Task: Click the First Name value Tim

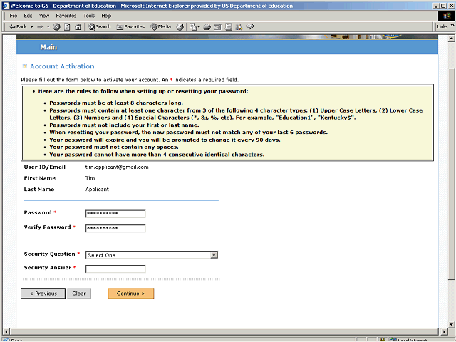Action: click(90, 178)
